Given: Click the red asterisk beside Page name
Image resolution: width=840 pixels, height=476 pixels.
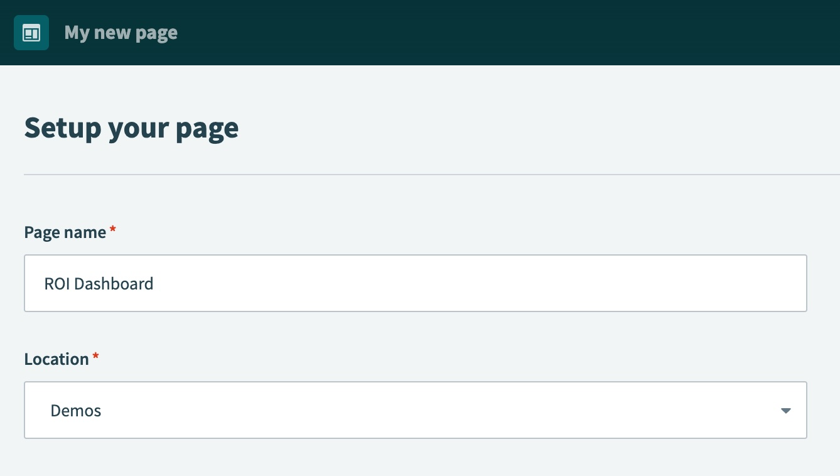Looking at the screenshot, I should pos(113,230).
